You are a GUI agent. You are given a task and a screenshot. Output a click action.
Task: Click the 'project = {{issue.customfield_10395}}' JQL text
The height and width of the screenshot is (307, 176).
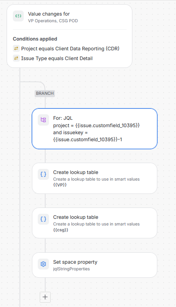(x=97, y=125)
